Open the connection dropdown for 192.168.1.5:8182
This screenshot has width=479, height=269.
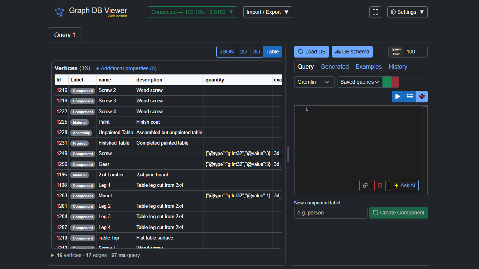tap(192, 12)
